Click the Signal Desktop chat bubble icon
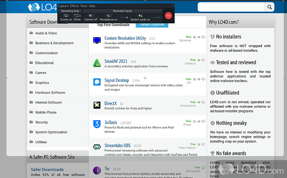287x178 pixels. tap(97, 82)
